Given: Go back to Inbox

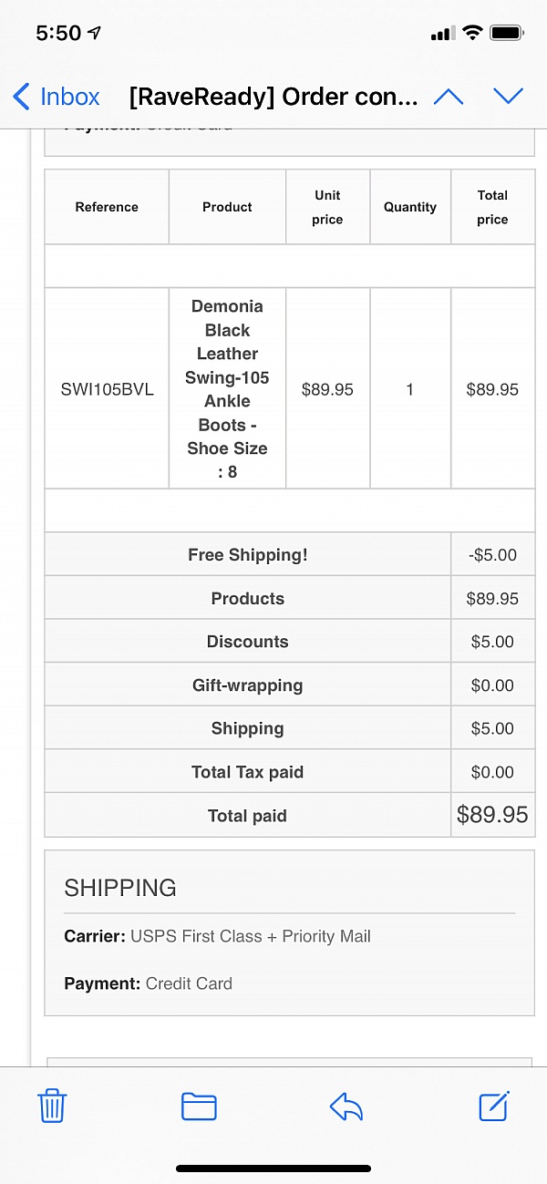Looking at the screenshot, I should point(57,97).
